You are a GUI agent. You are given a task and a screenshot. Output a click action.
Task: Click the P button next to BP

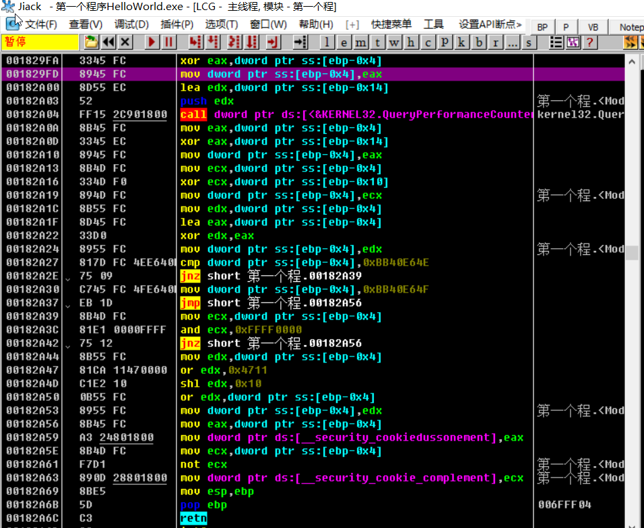coord(566,27)
